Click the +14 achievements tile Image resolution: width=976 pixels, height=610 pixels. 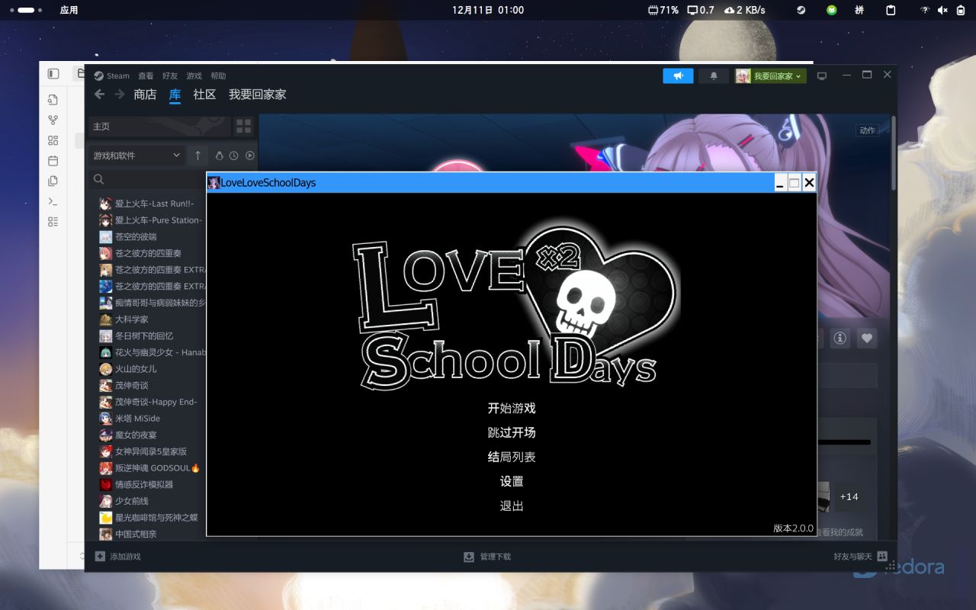point(849,496)
